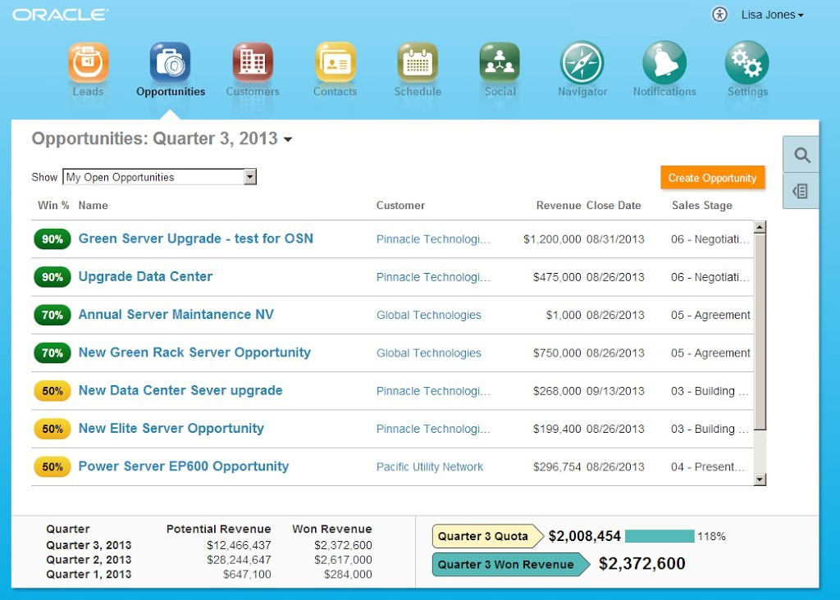The width and height of the screenshot is (840, 600).
Task: Open Annual Server Maintanence NV opportunity
Action: point(176,315)
